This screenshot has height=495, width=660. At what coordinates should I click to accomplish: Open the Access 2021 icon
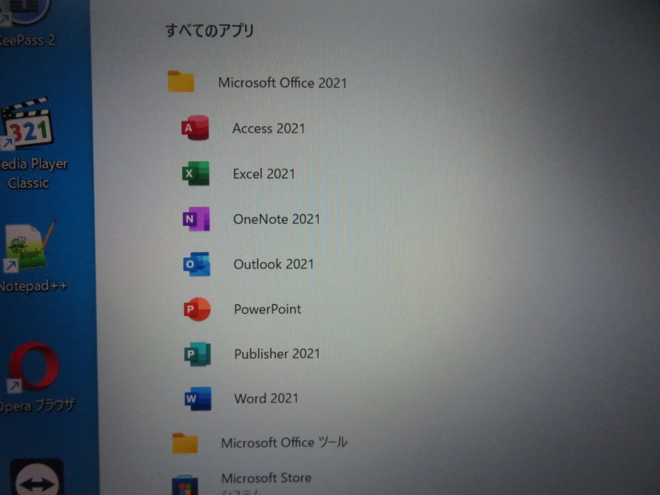pos(195,128)
